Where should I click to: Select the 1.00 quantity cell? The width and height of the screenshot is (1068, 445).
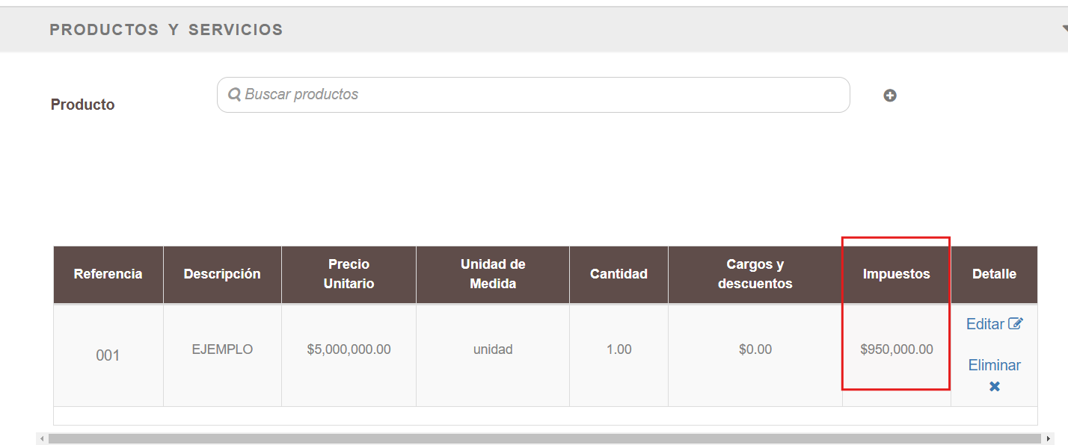pyautogui.click(x=619, y=355)
